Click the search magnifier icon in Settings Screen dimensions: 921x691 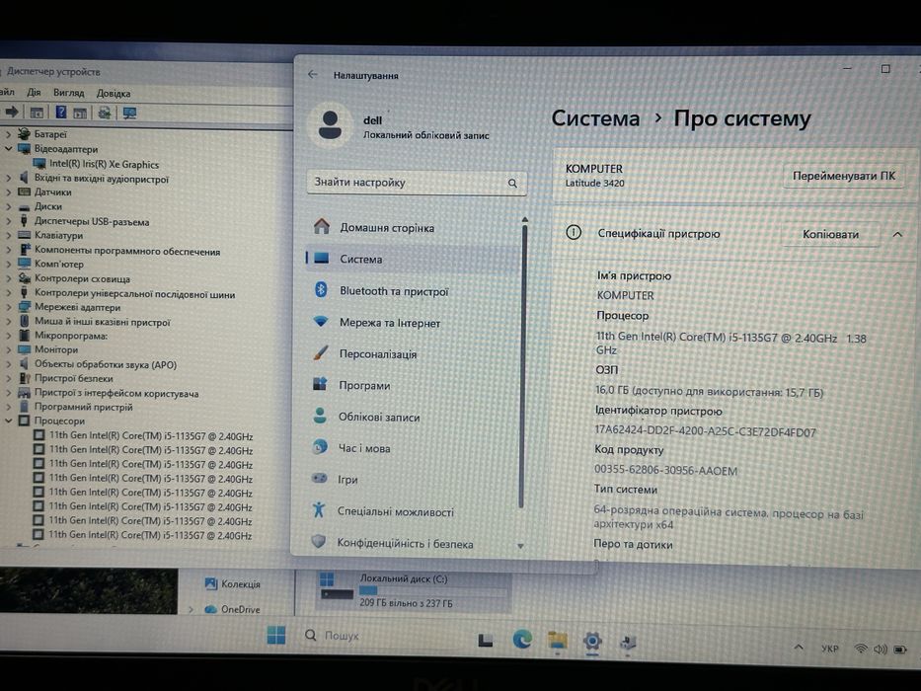coord(512,184)
